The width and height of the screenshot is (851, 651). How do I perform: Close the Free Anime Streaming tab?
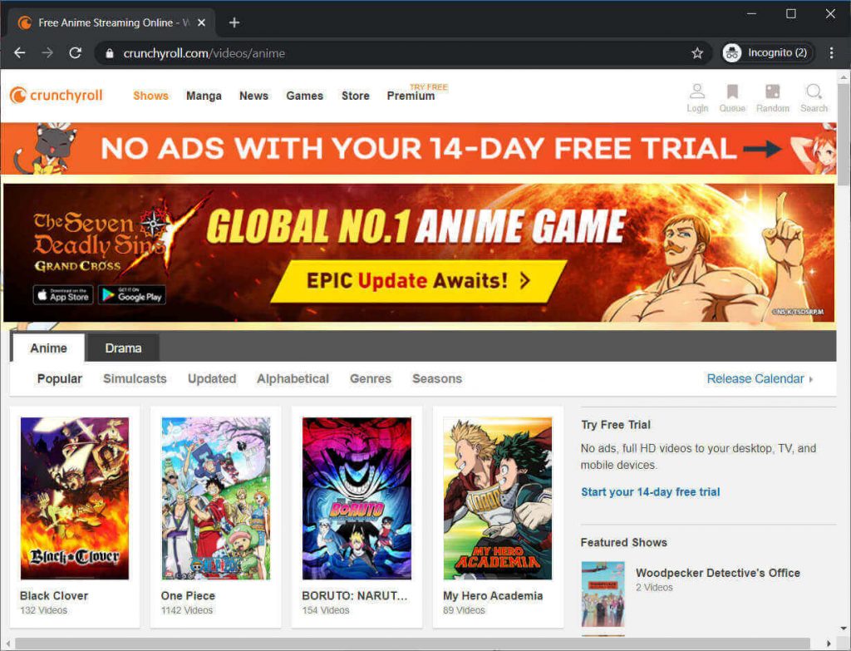pyautogui.click(x=201, y=22)
